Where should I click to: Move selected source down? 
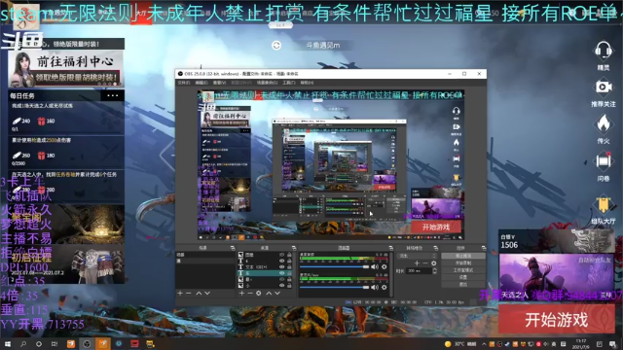point(277,294)
